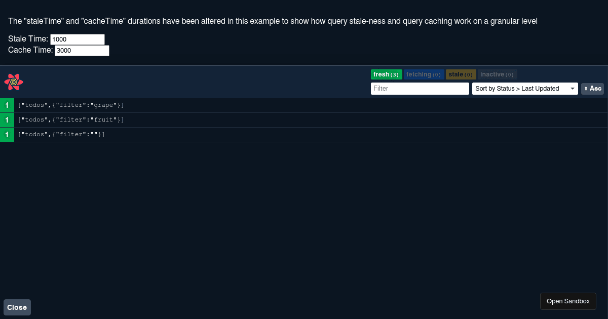Click the React Query logo icon

tap(14, 82)
